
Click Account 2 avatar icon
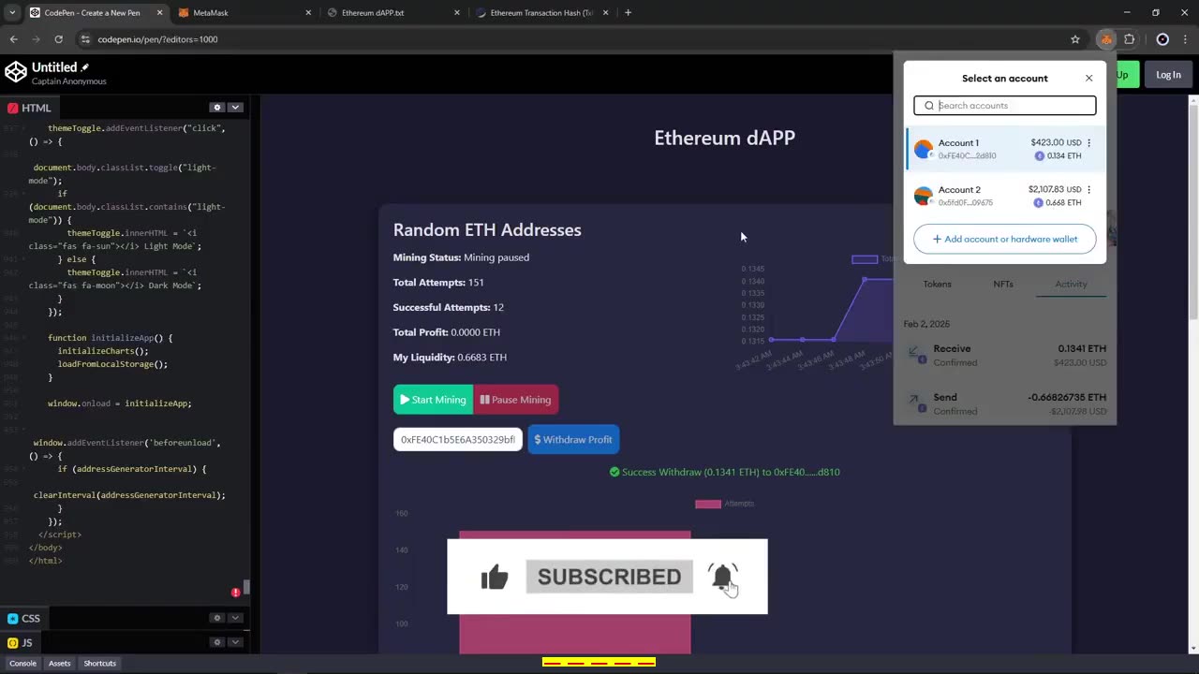click(x=924, y=196)
